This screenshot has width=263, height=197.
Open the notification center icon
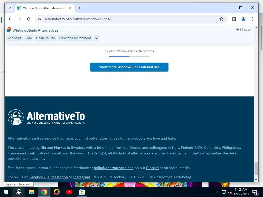[255, 192]
